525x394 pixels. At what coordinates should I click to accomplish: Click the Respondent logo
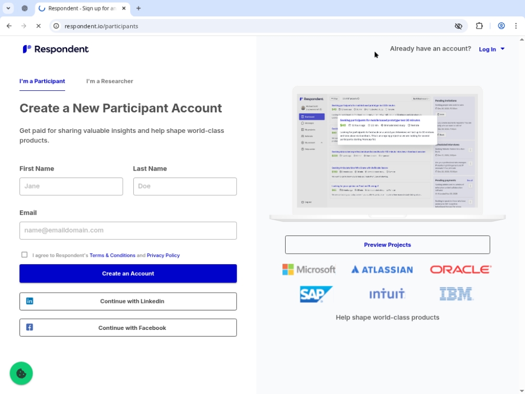click(x=56, y=49)
